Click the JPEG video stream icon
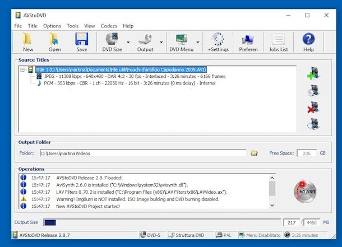This screenshot has width=342, height=247. pyautogui.click(x=39, y=76)
